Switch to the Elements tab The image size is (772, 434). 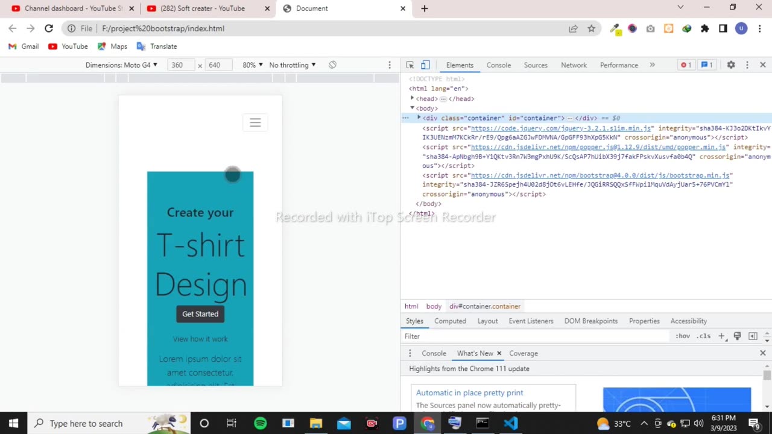pyautogui.click(x=460, y=65)
